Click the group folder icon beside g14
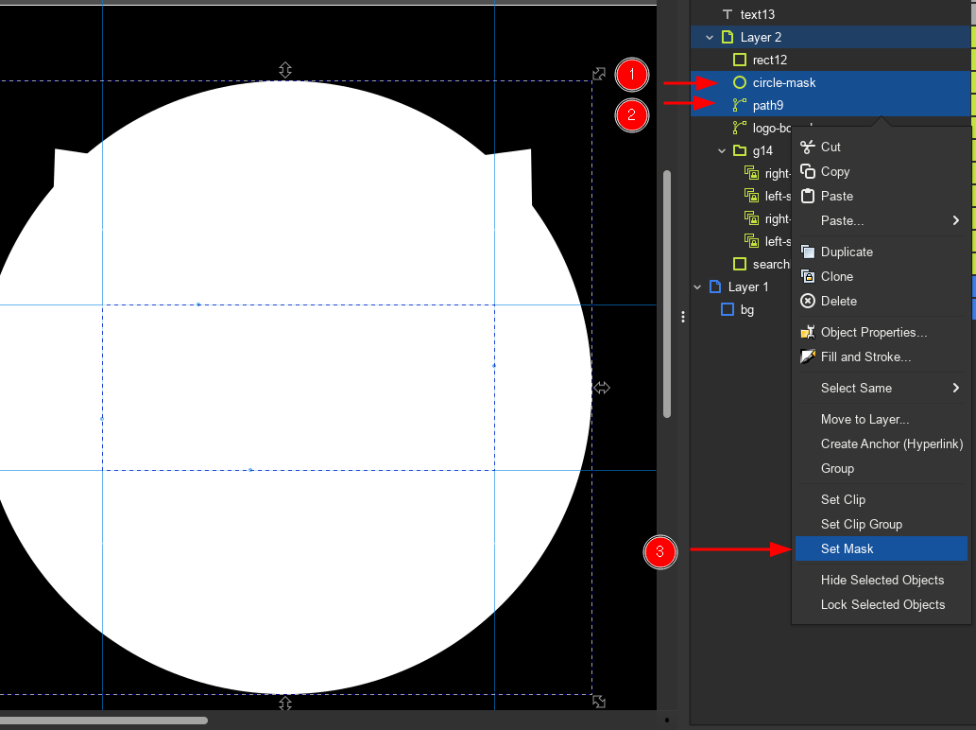The height and width of the screenshot is (730, 976). coord(740,150)
